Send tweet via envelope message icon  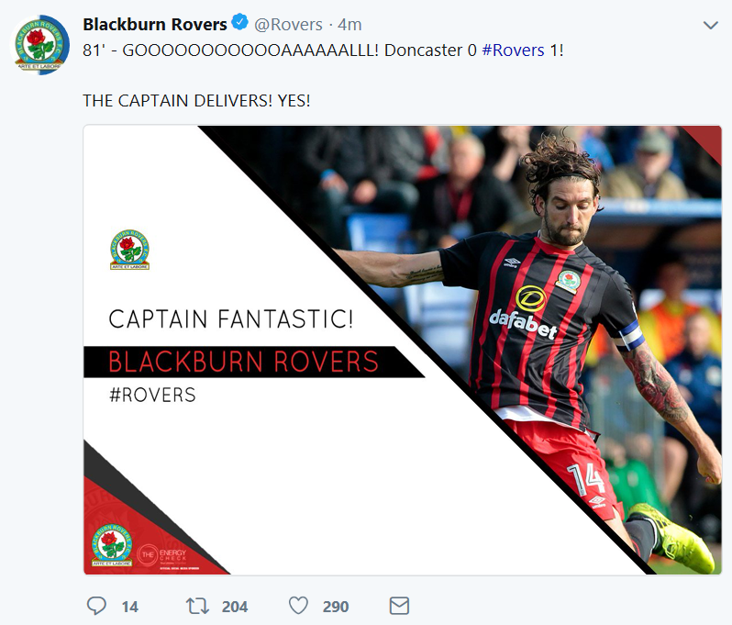click(x=399, y=606)
